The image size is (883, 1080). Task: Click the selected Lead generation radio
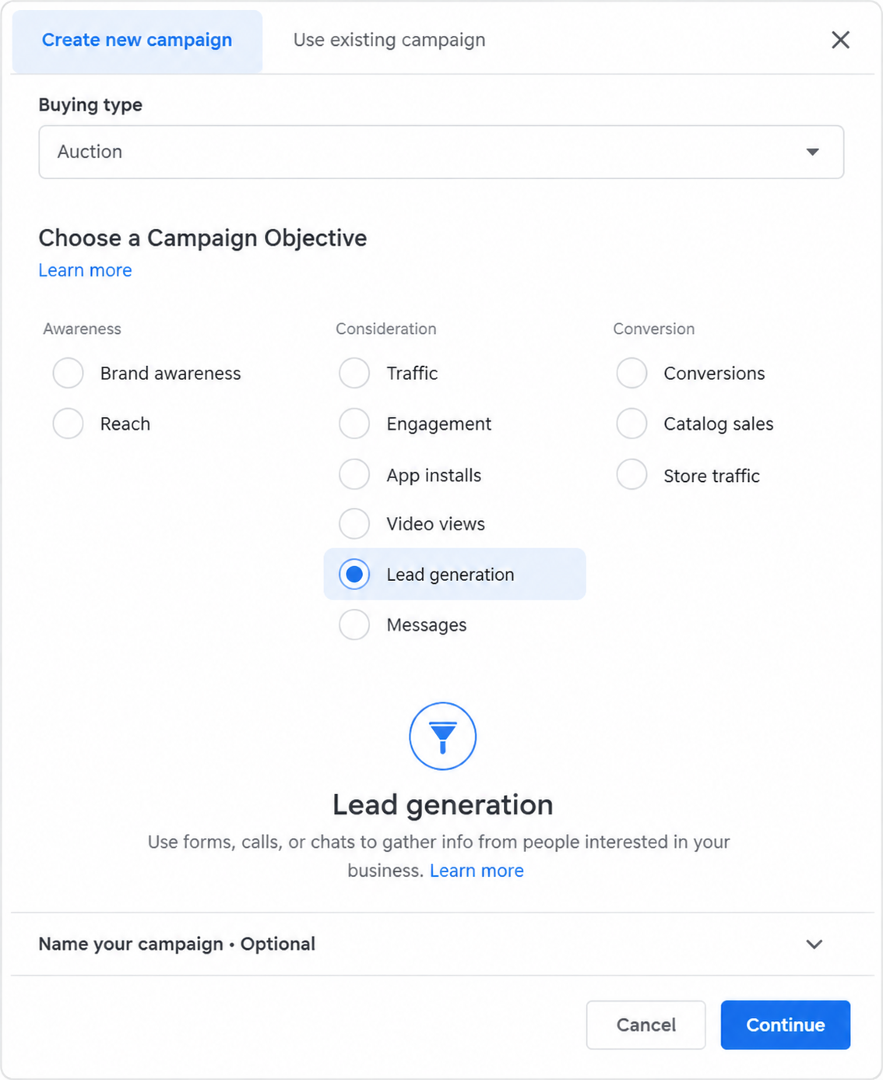(354, 575)
